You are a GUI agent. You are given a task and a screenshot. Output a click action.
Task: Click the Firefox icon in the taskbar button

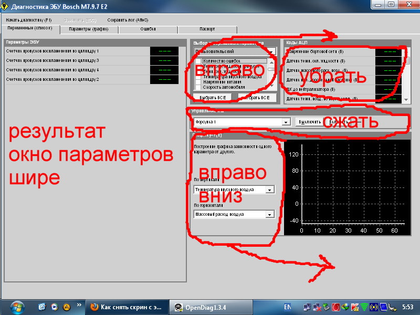(x=94, y=307)
